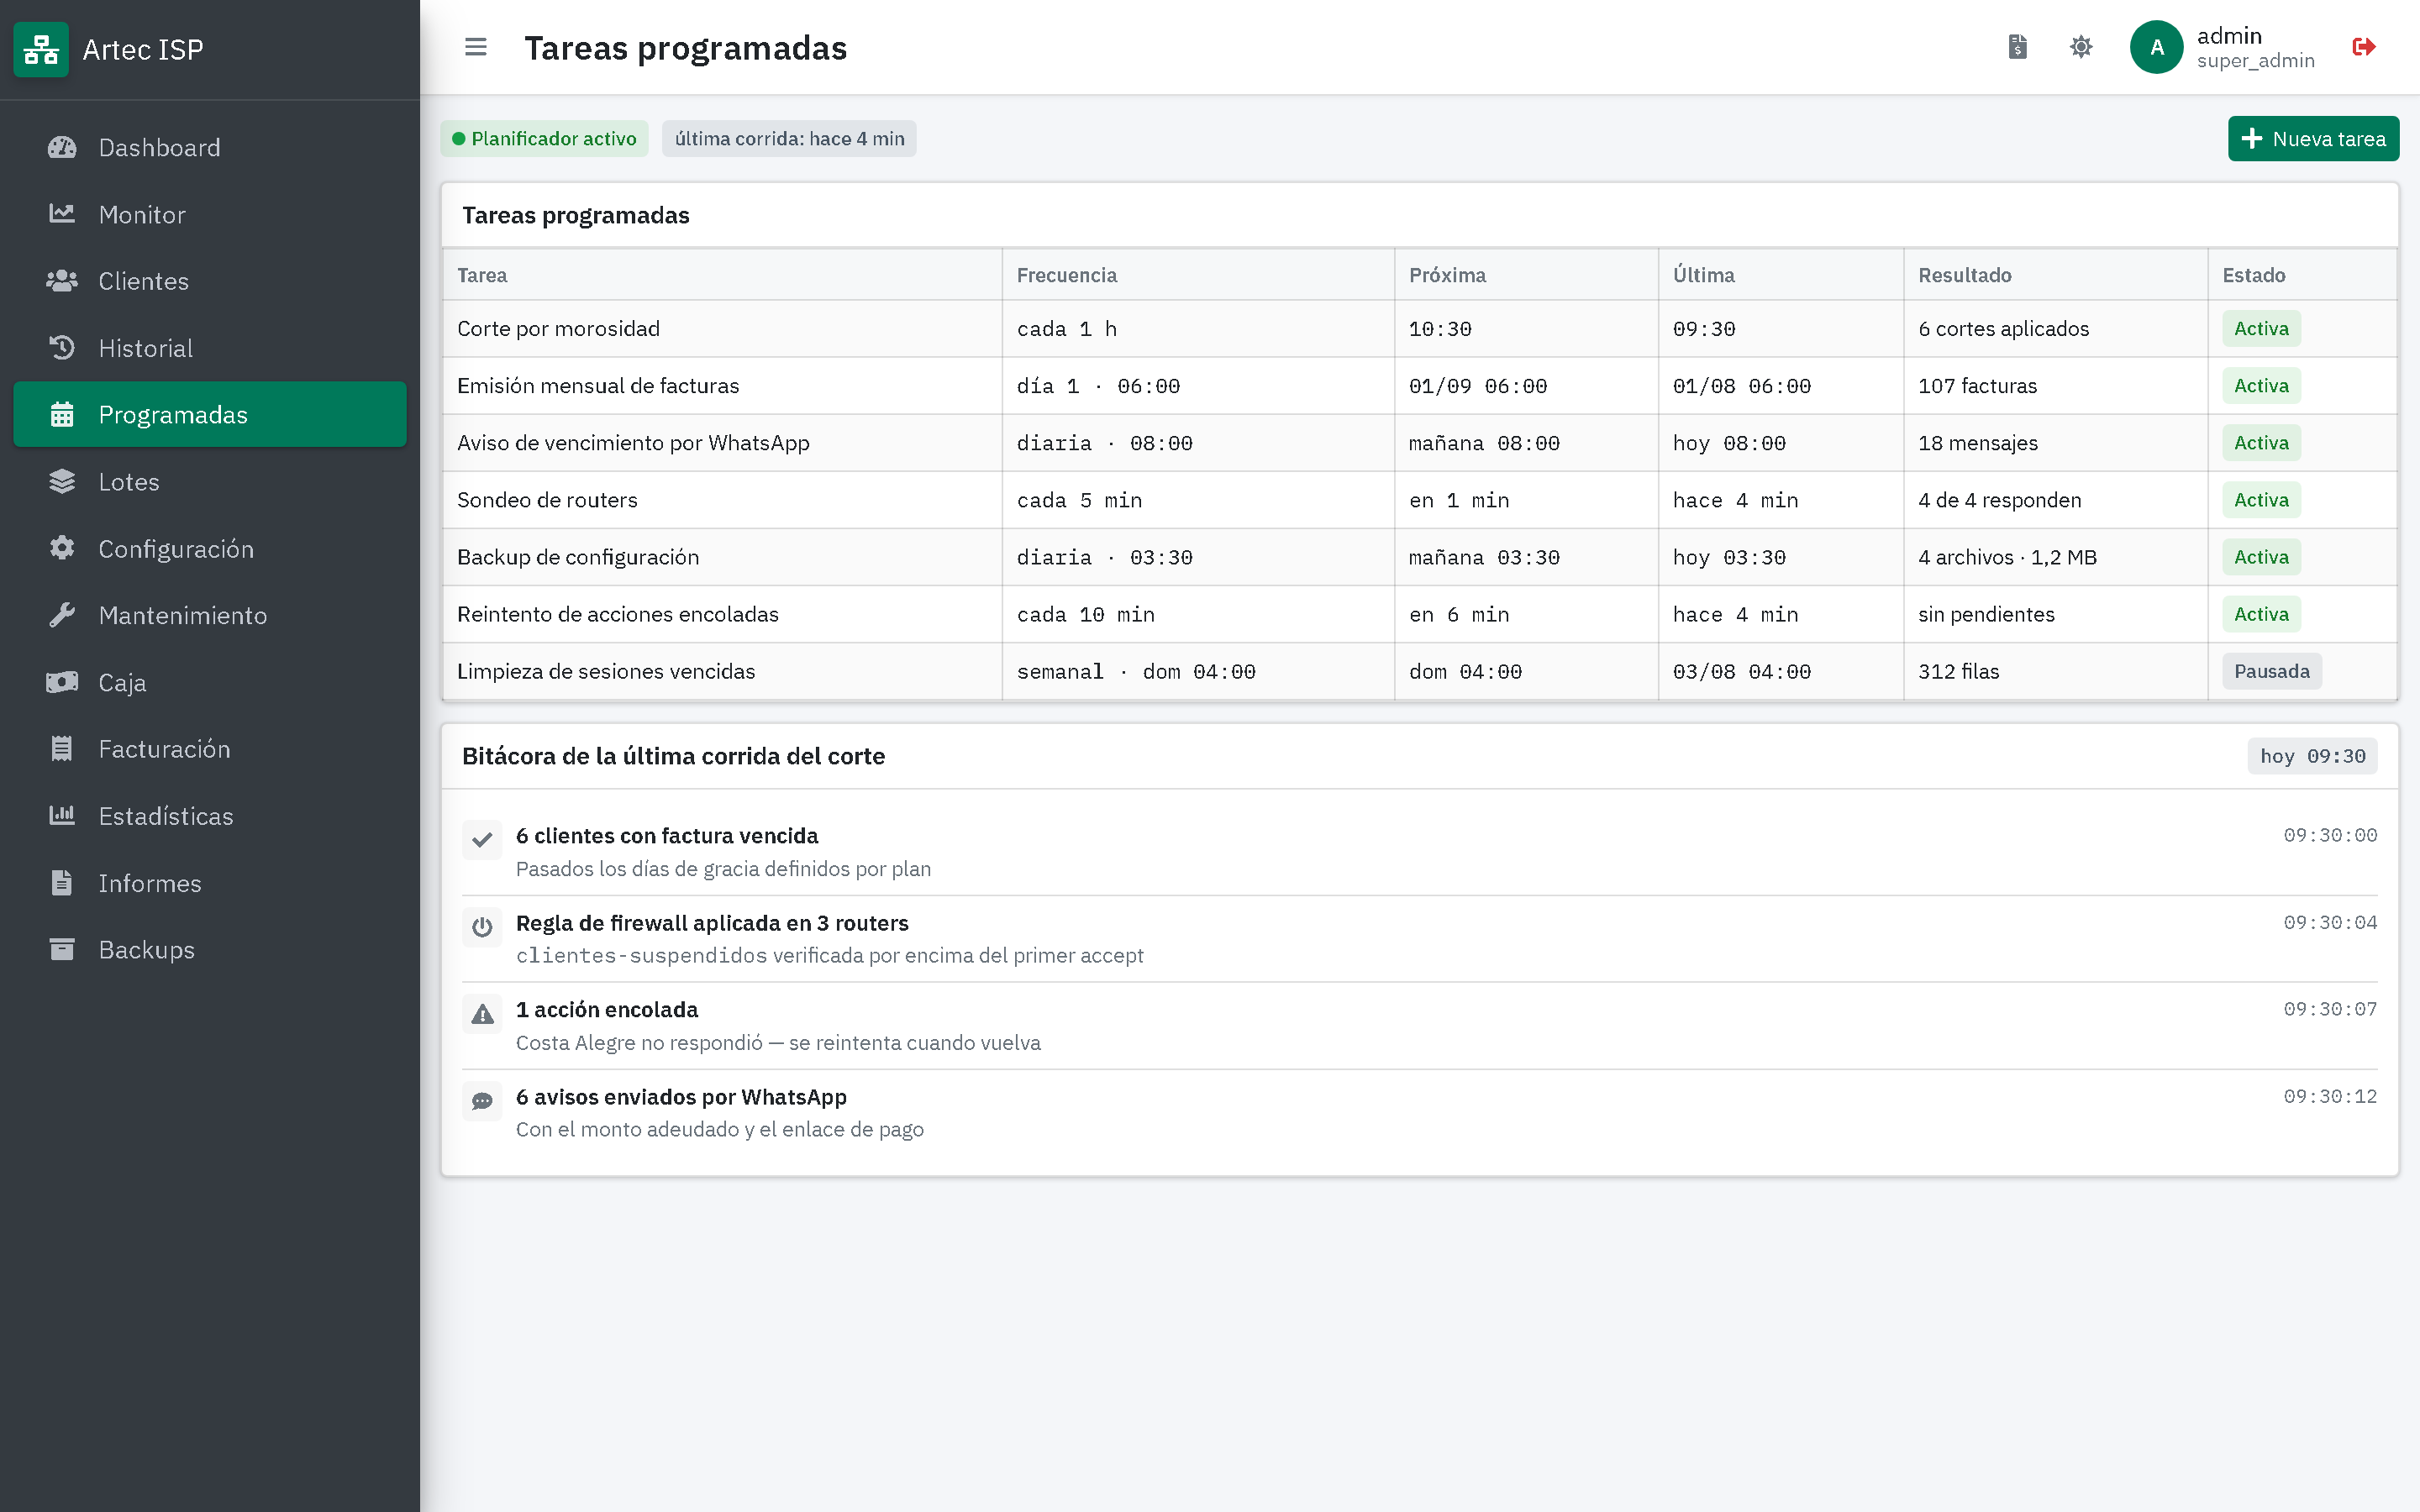
Task: Click the Activa badge for Corte por morosidad
Action: [x=2261, y=329]
